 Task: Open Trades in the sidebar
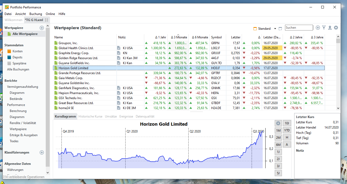(x=14, y=141)
